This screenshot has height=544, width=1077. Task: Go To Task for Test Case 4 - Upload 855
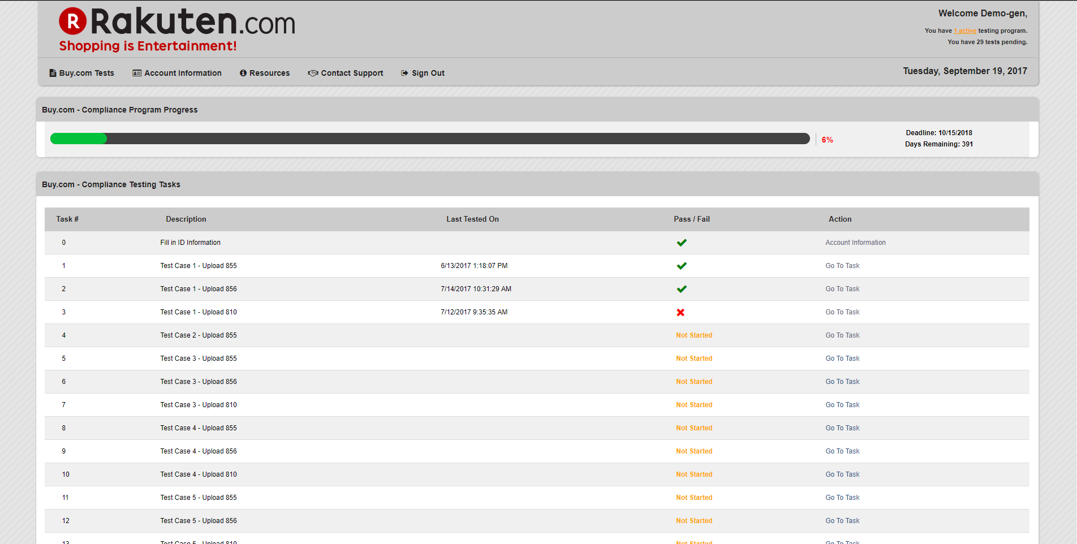coord(842,428)
